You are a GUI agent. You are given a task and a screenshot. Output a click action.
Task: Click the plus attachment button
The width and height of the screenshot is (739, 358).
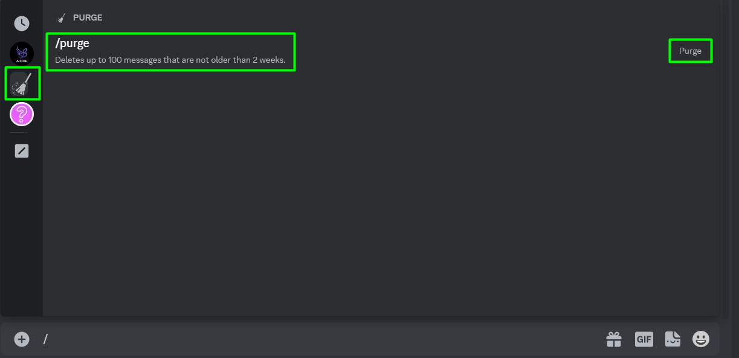22,339
